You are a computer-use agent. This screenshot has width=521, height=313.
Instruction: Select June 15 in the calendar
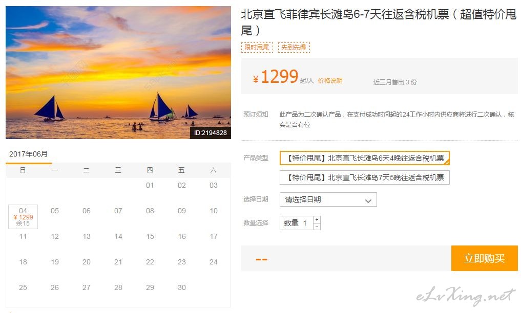click(150, 236)
